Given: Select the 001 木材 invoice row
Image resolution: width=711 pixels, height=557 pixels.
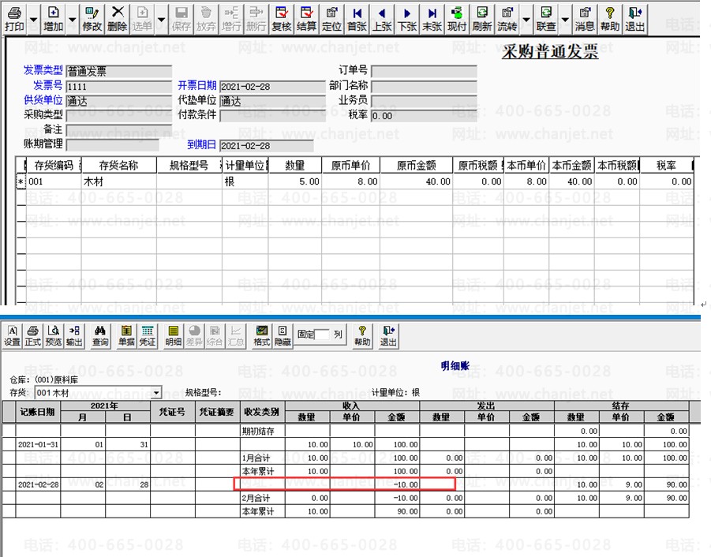Looking at the screenshot, I should (x=356, y=181).
